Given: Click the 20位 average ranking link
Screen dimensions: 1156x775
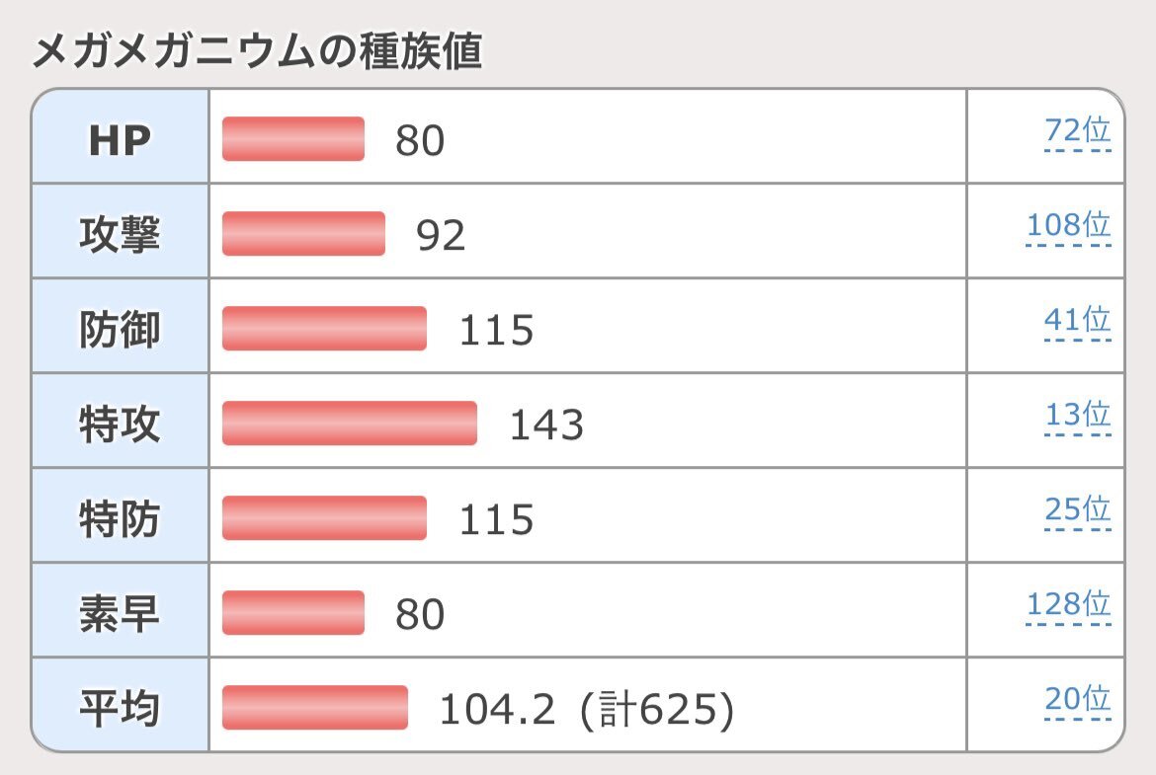Looking at the screenshot, I should (x=1077, y=700).
